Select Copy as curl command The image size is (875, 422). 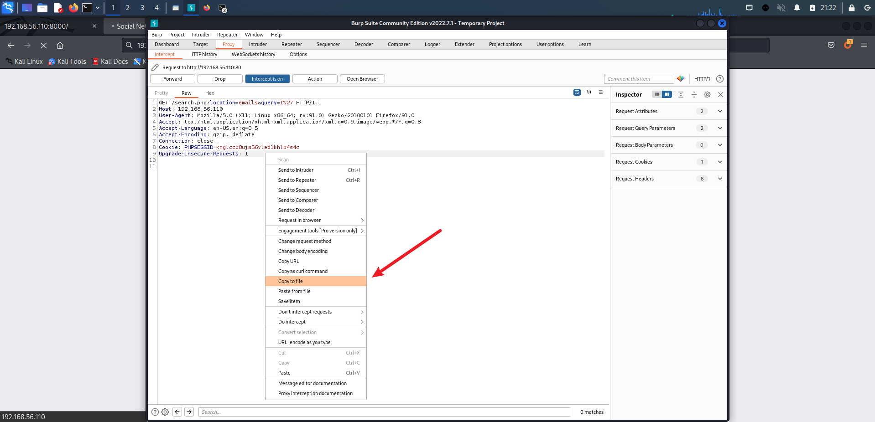point(316,271)
